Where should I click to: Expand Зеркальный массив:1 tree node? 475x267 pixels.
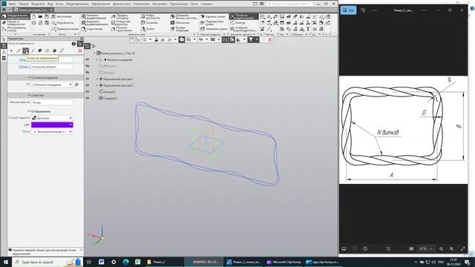[97, 79]
